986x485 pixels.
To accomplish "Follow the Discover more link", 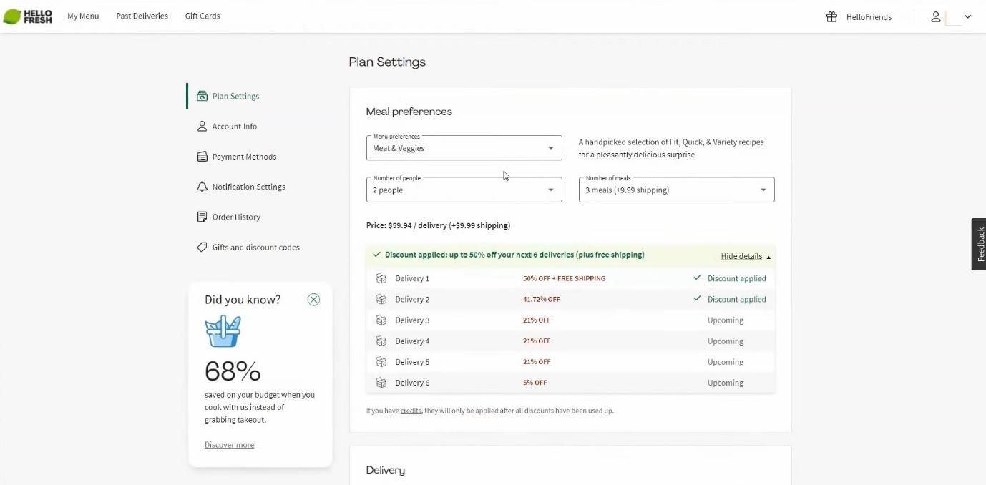I will tap(229, 445).
